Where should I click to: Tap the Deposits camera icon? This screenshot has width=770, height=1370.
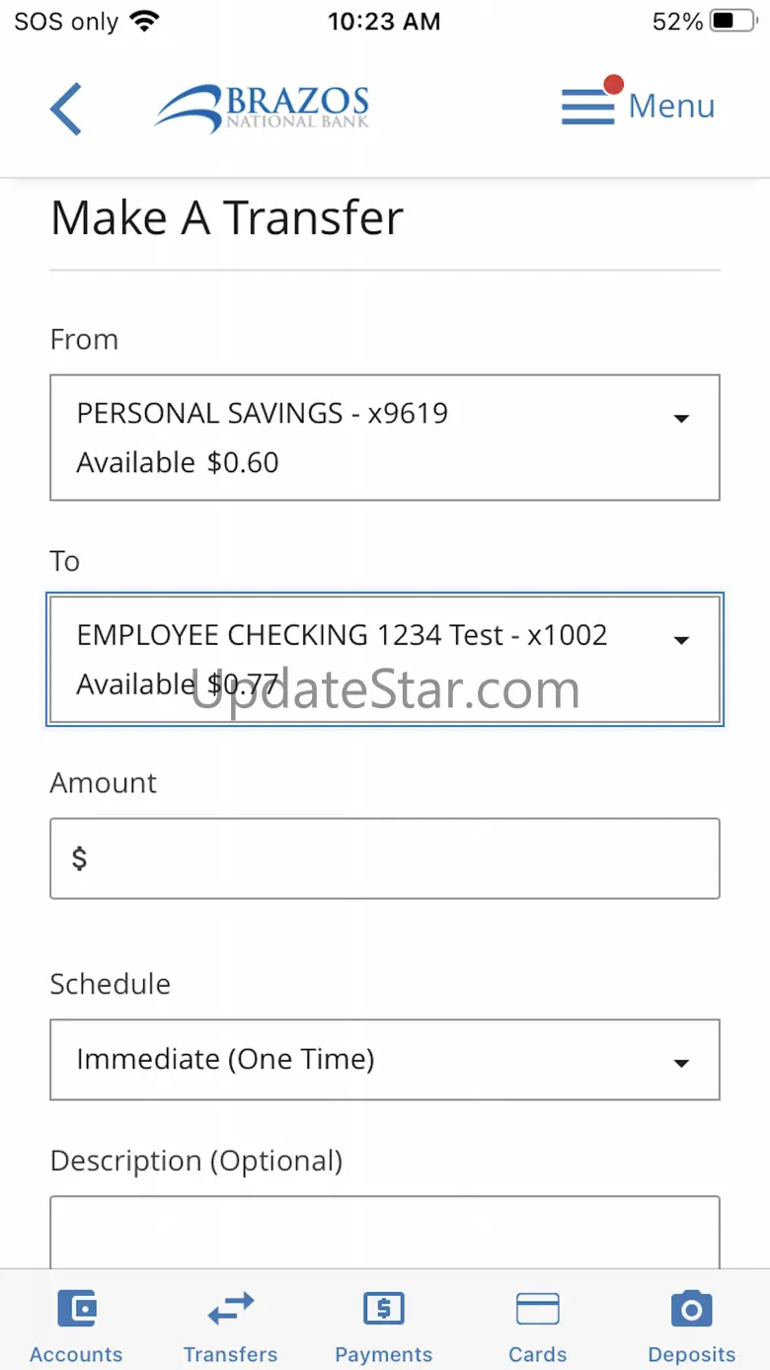click(692, 1309)
